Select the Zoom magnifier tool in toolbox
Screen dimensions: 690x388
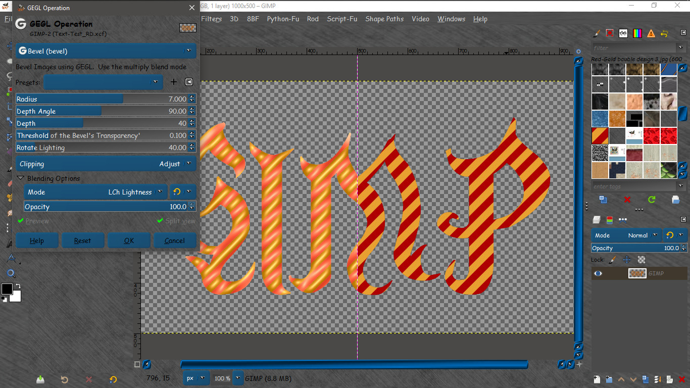tap(11, 273)
